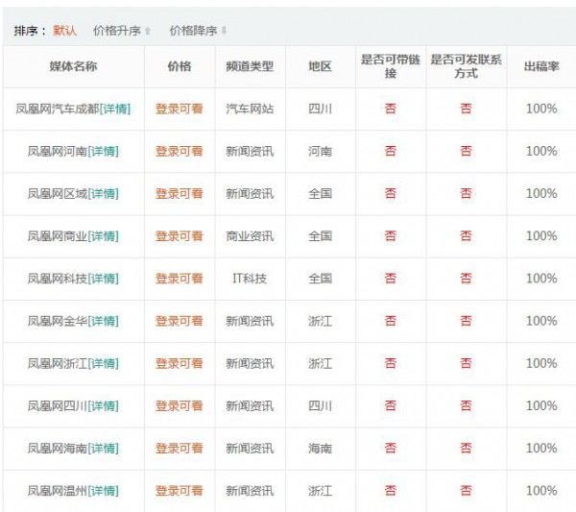
Task: Click 登录可看 price for 凤凰网汽车成都
Action: point(180,109)
